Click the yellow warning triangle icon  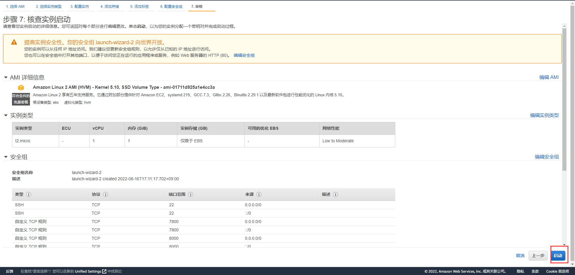14,42
